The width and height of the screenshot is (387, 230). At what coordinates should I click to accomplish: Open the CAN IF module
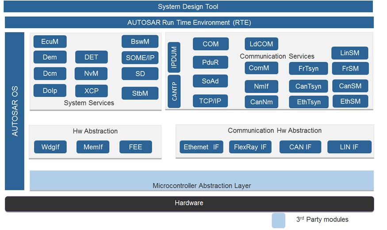point(300,147)
